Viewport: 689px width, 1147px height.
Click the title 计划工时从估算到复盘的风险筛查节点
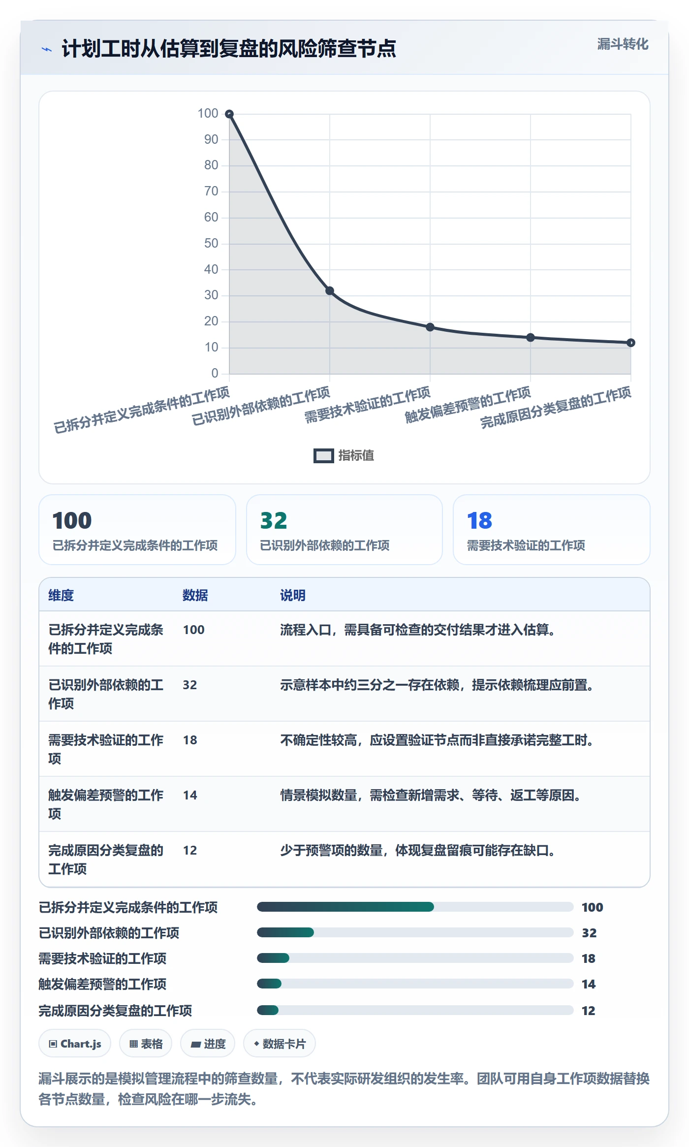click(229, 49)
